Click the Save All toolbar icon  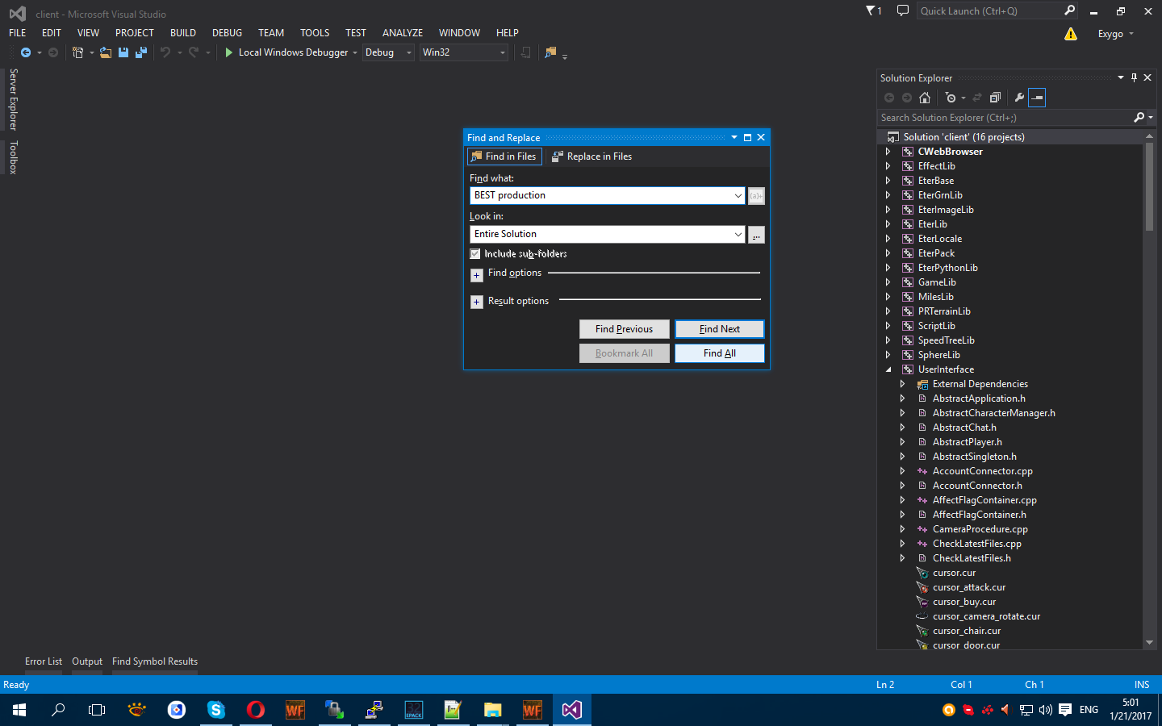click(x=141, y=52)
